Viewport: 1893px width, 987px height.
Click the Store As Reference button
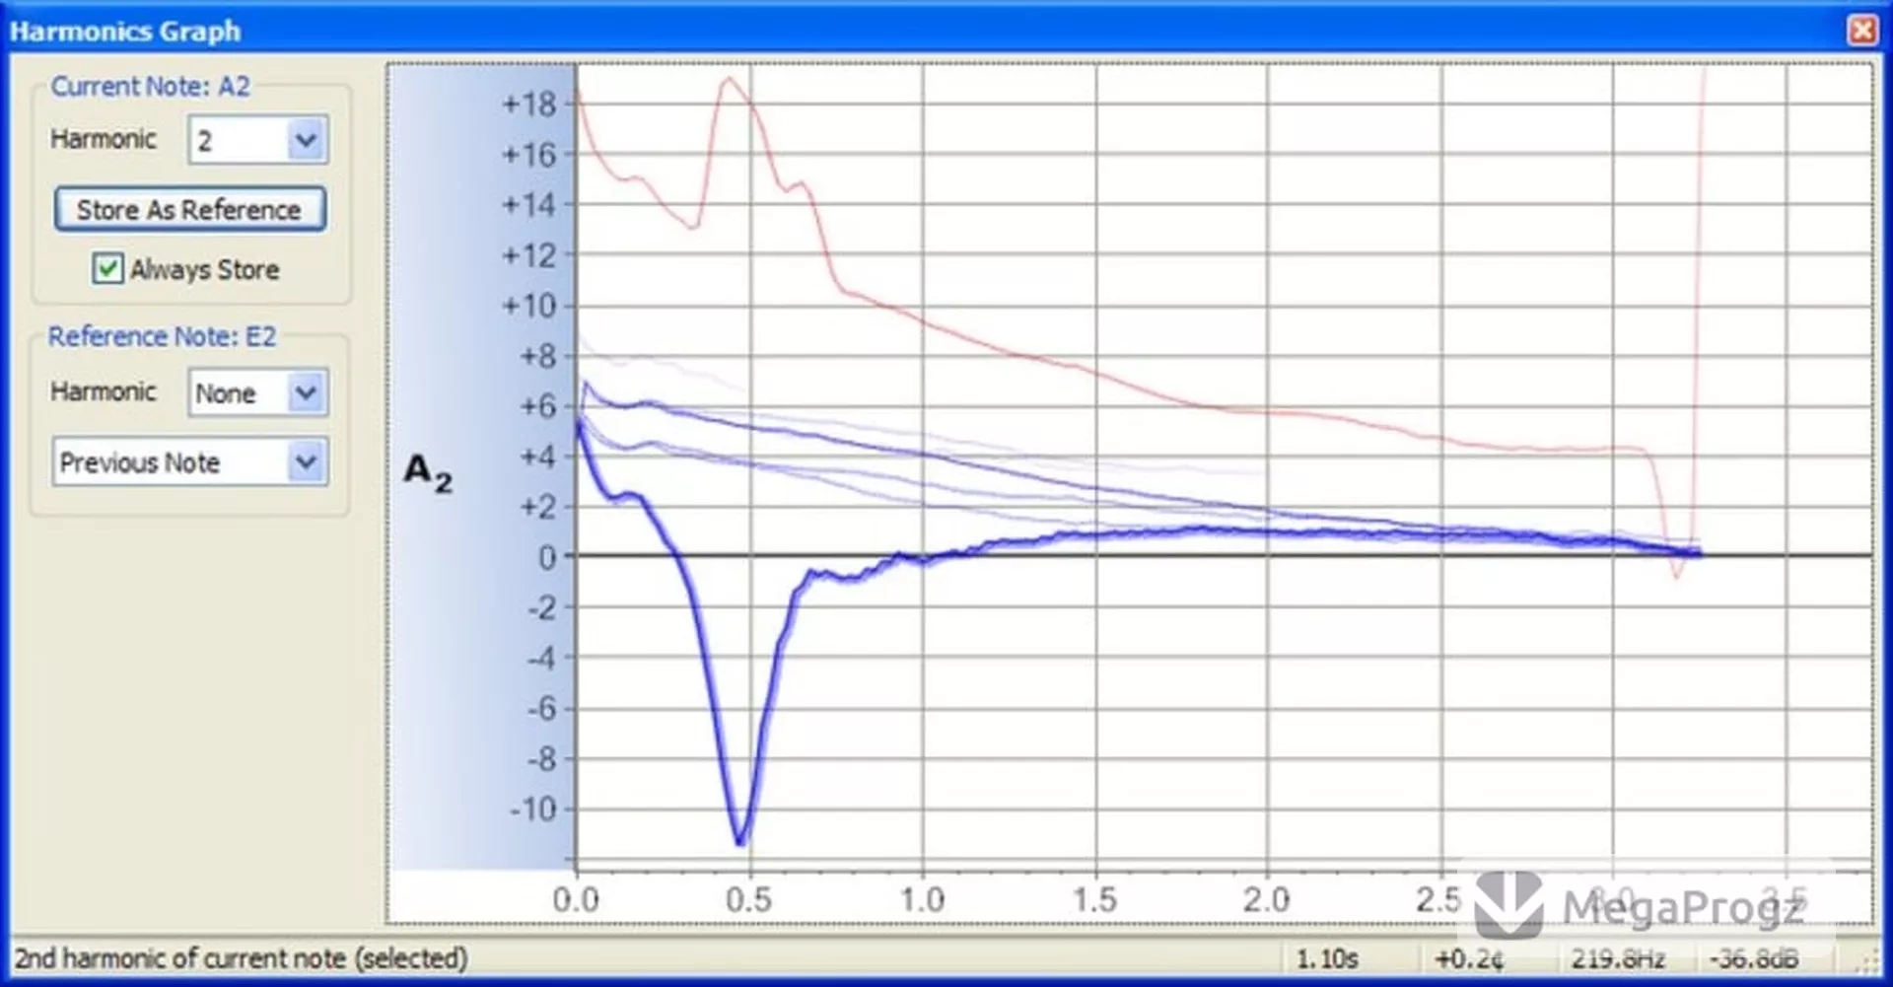point(189,210)
